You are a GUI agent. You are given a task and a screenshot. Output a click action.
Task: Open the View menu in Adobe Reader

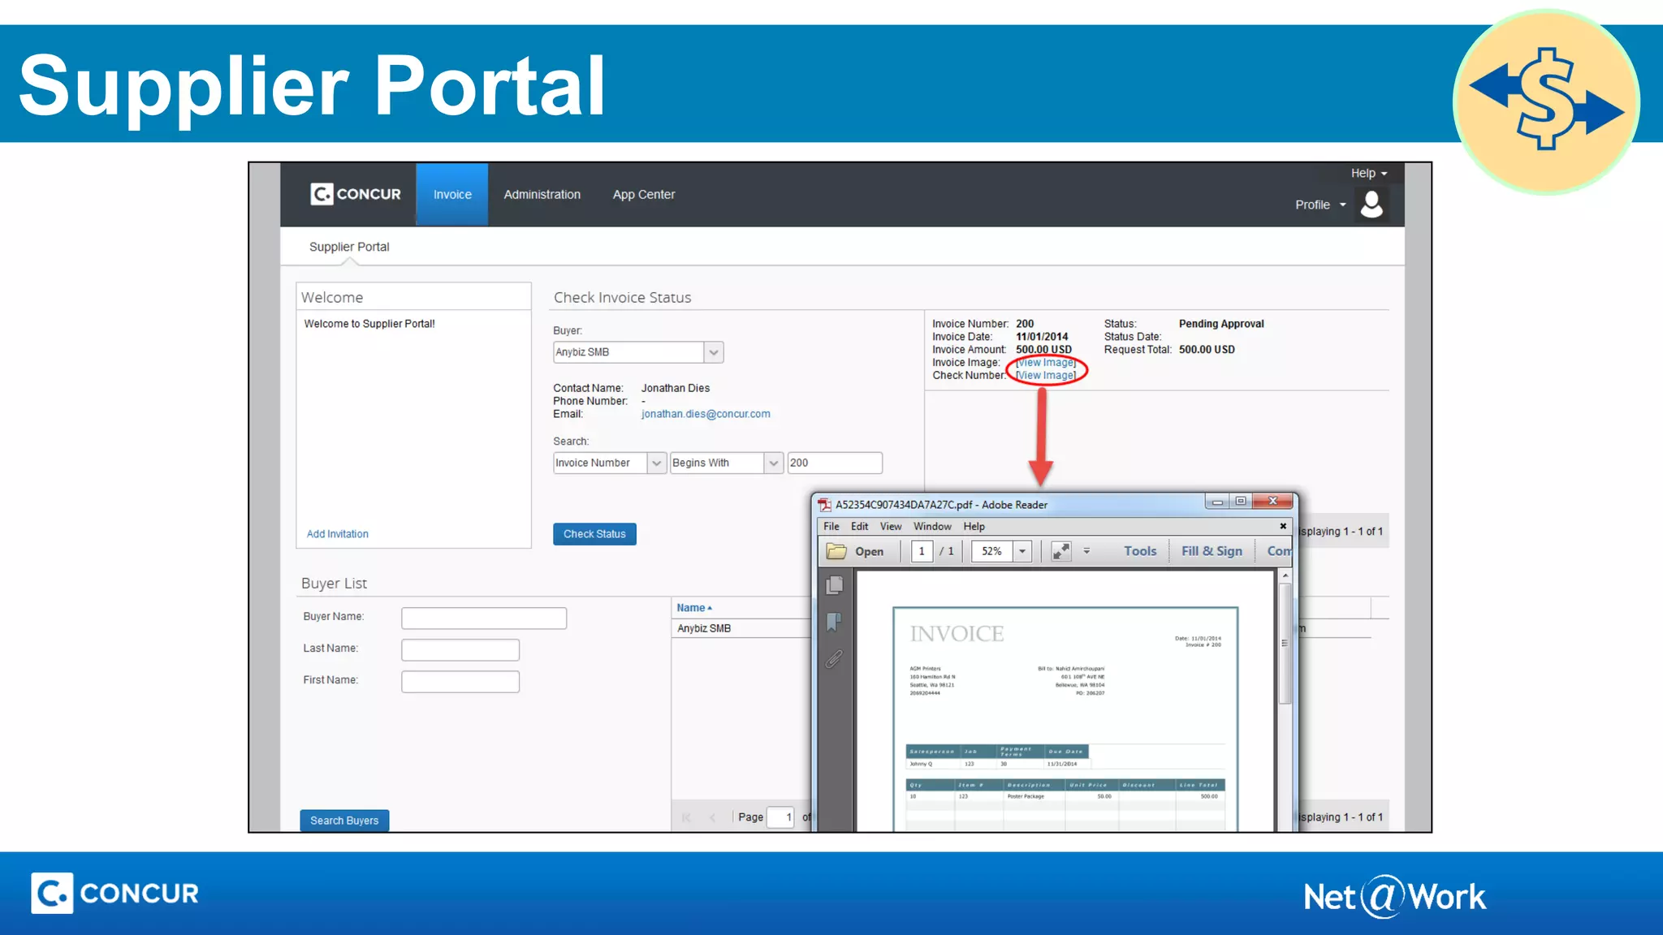pos(891,527)
